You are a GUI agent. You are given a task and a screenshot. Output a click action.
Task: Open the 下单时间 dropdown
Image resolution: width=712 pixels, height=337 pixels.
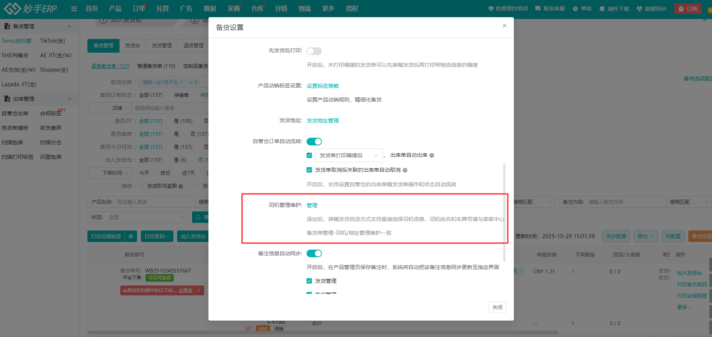coord(110,173)
